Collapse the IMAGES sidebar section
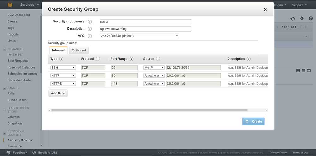This screenshot has width=316, height=156. pyautogui.click(x=4, y=88)
